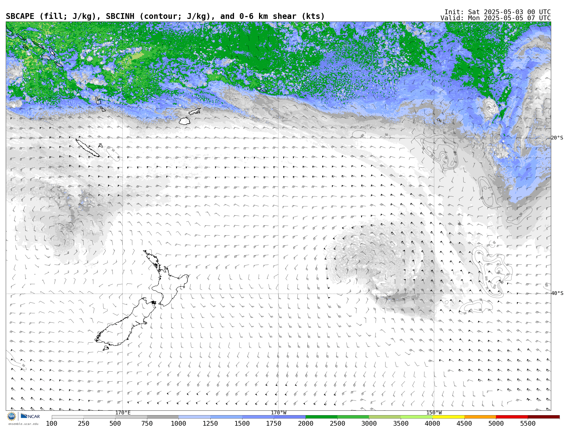Pick the medium green 2500-3000 color swatch
The width and height of the screenshot is (568, 427).
[353, 417]
